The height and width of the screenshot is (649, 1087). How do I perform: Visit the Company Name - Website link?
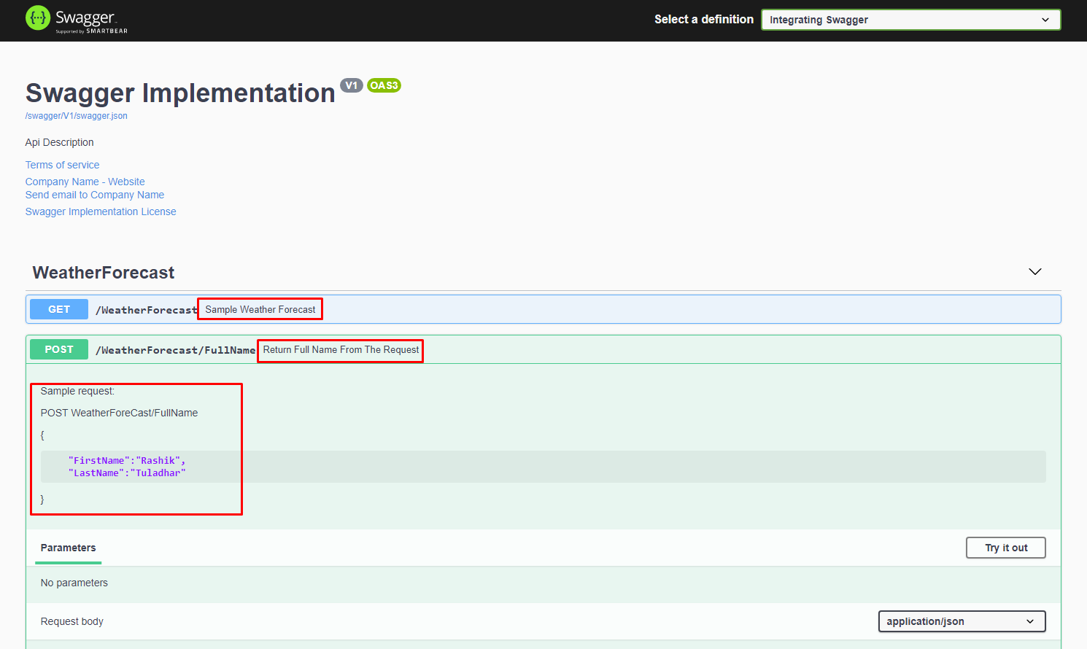[x=85, y=182]
